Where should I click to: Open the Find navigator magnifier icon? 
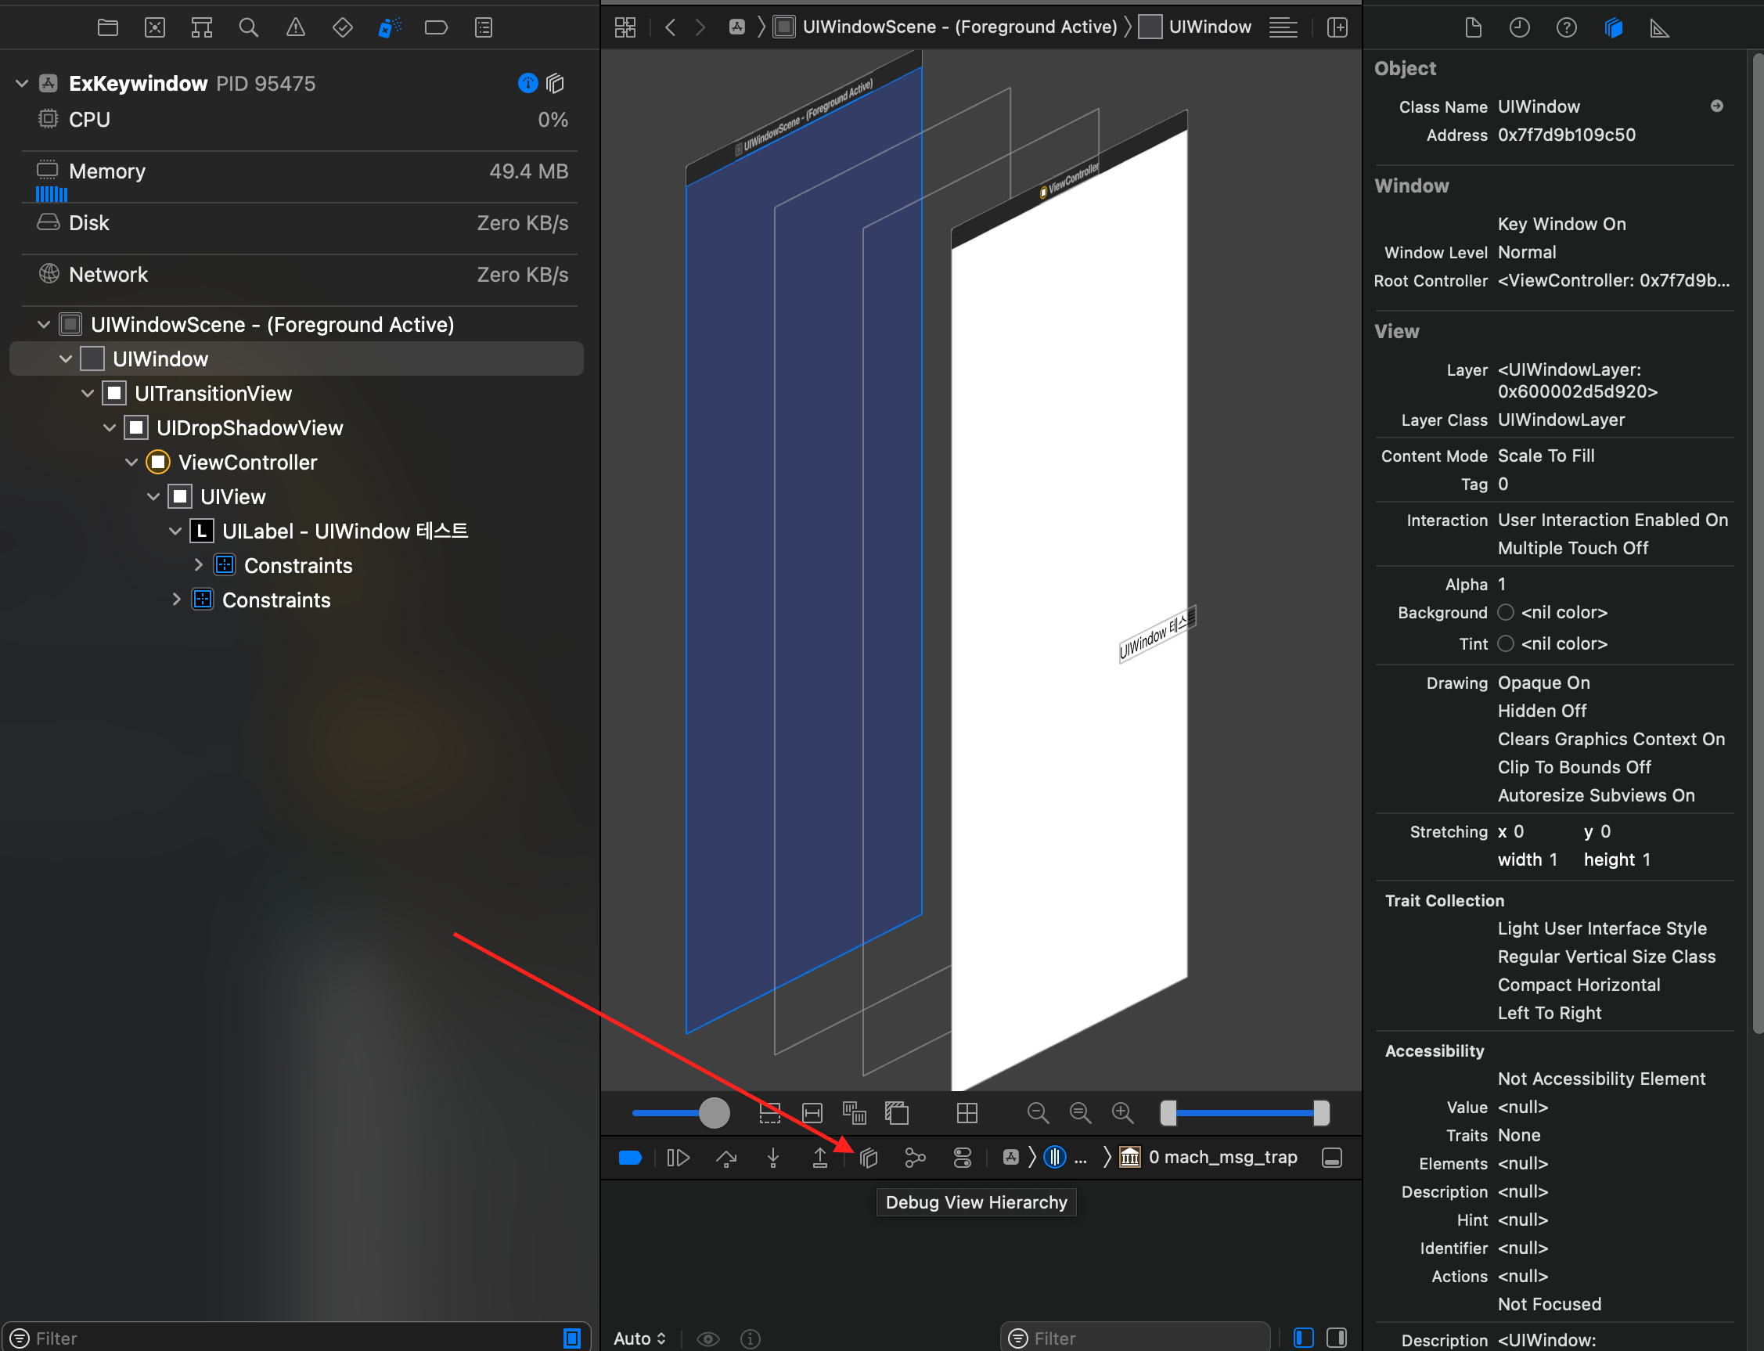(x=248, y=28)
